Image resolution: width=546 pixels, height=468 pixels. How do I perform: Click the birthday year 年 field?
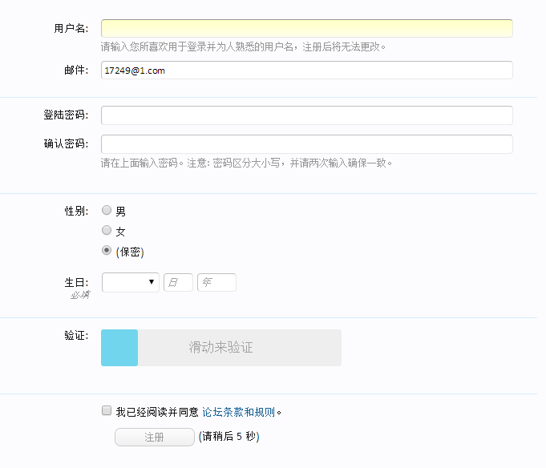216,282
